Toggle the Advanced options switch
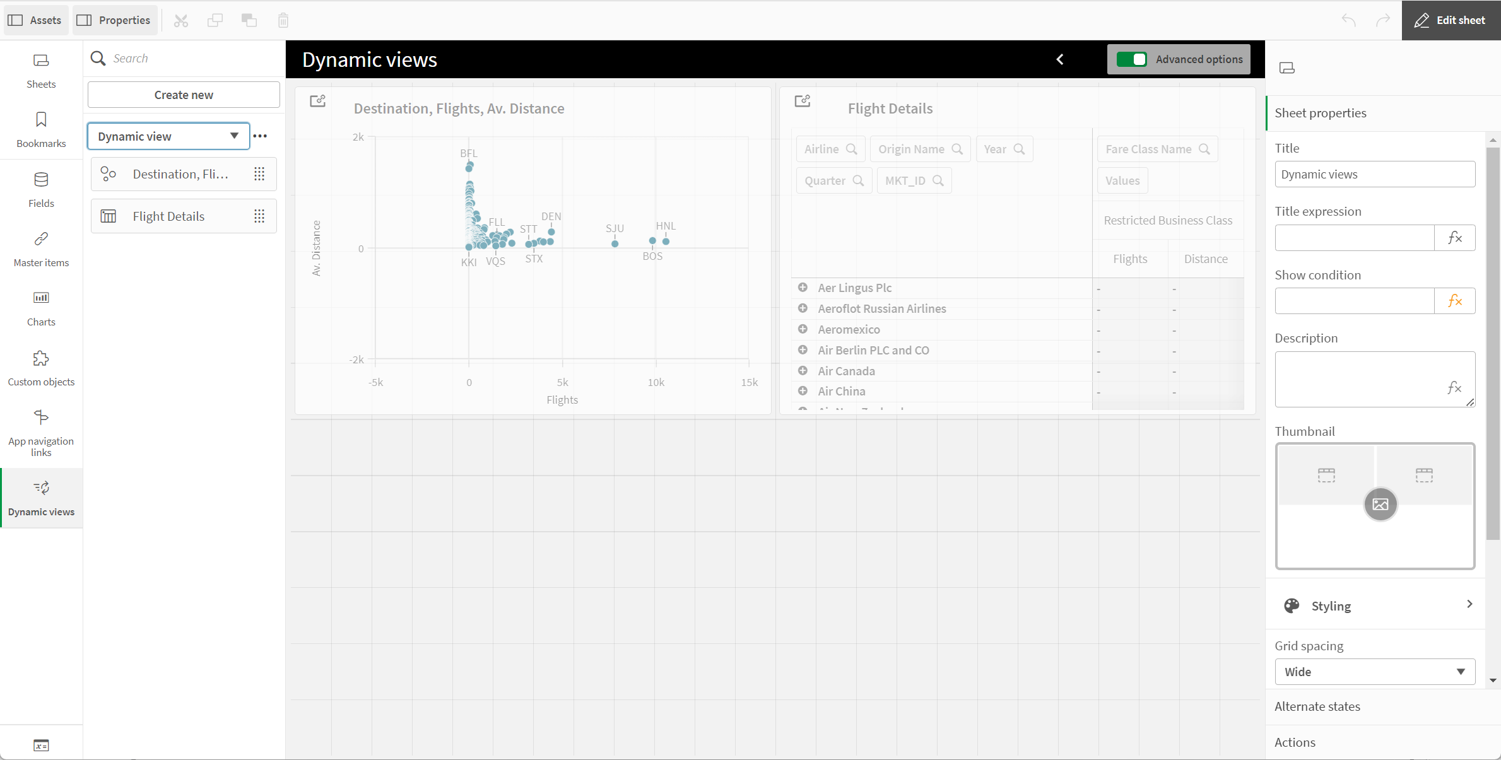The height and width of the screenshot is (760, 1501). tap(1131, 60)
